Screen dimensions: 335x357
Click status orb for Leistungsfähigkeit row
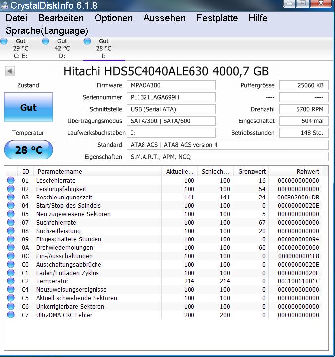11,189
